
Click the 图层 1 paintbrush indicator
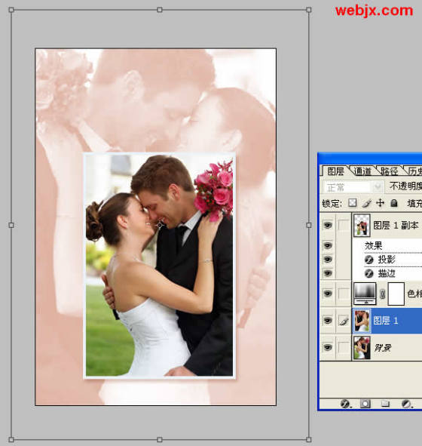pyautogui.click(x=344, y=321)
